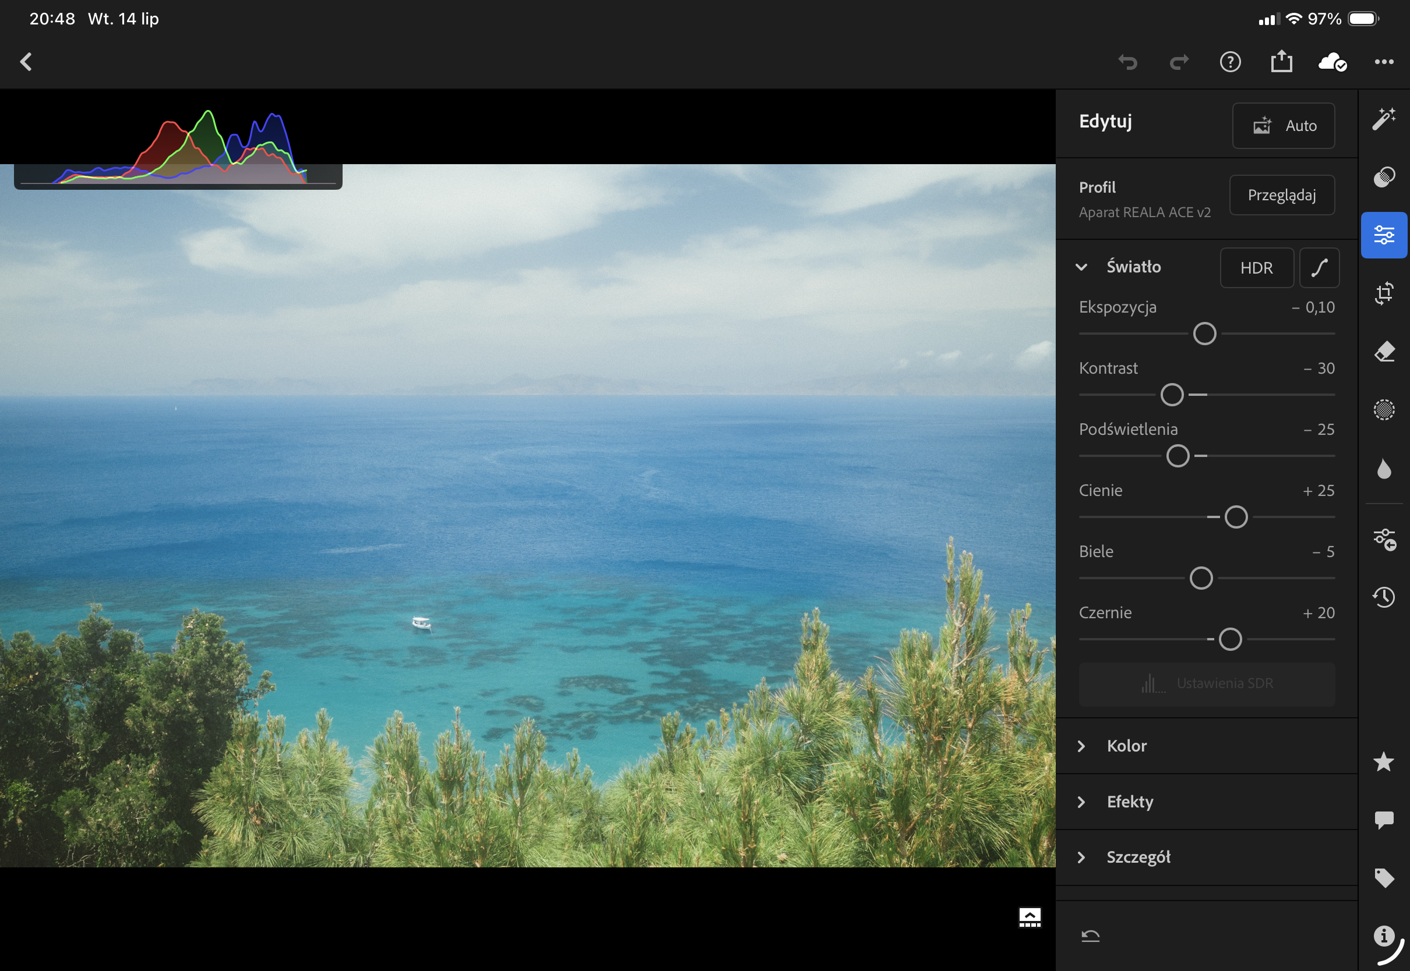
Task: Check the cloud sync status icon
Action: click(1332, 62)
